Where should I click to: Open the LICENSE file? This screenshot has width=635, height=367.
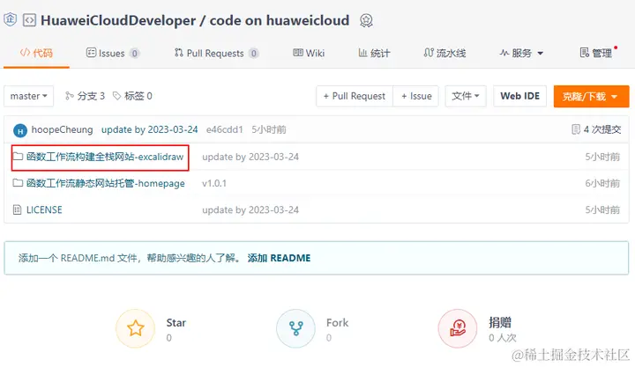pyautogui.click(x=44, y=210)
